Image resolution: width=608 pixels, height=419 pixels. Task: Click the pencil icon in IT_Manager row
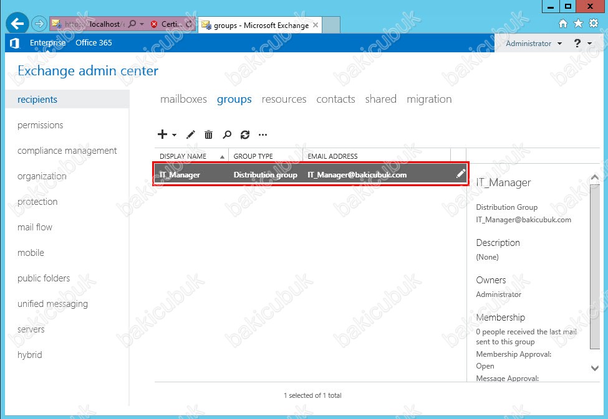[460, 174]
